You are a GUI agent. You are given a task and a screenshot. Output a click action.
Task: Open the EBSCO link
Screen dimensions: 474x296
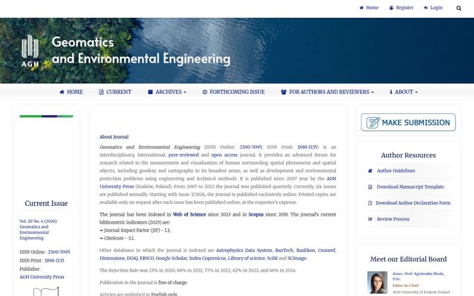(x=147, y=259)
